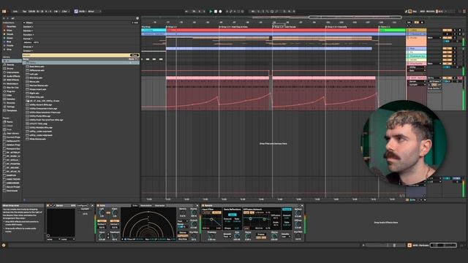Open the Modulators library category

click(12, 84)
